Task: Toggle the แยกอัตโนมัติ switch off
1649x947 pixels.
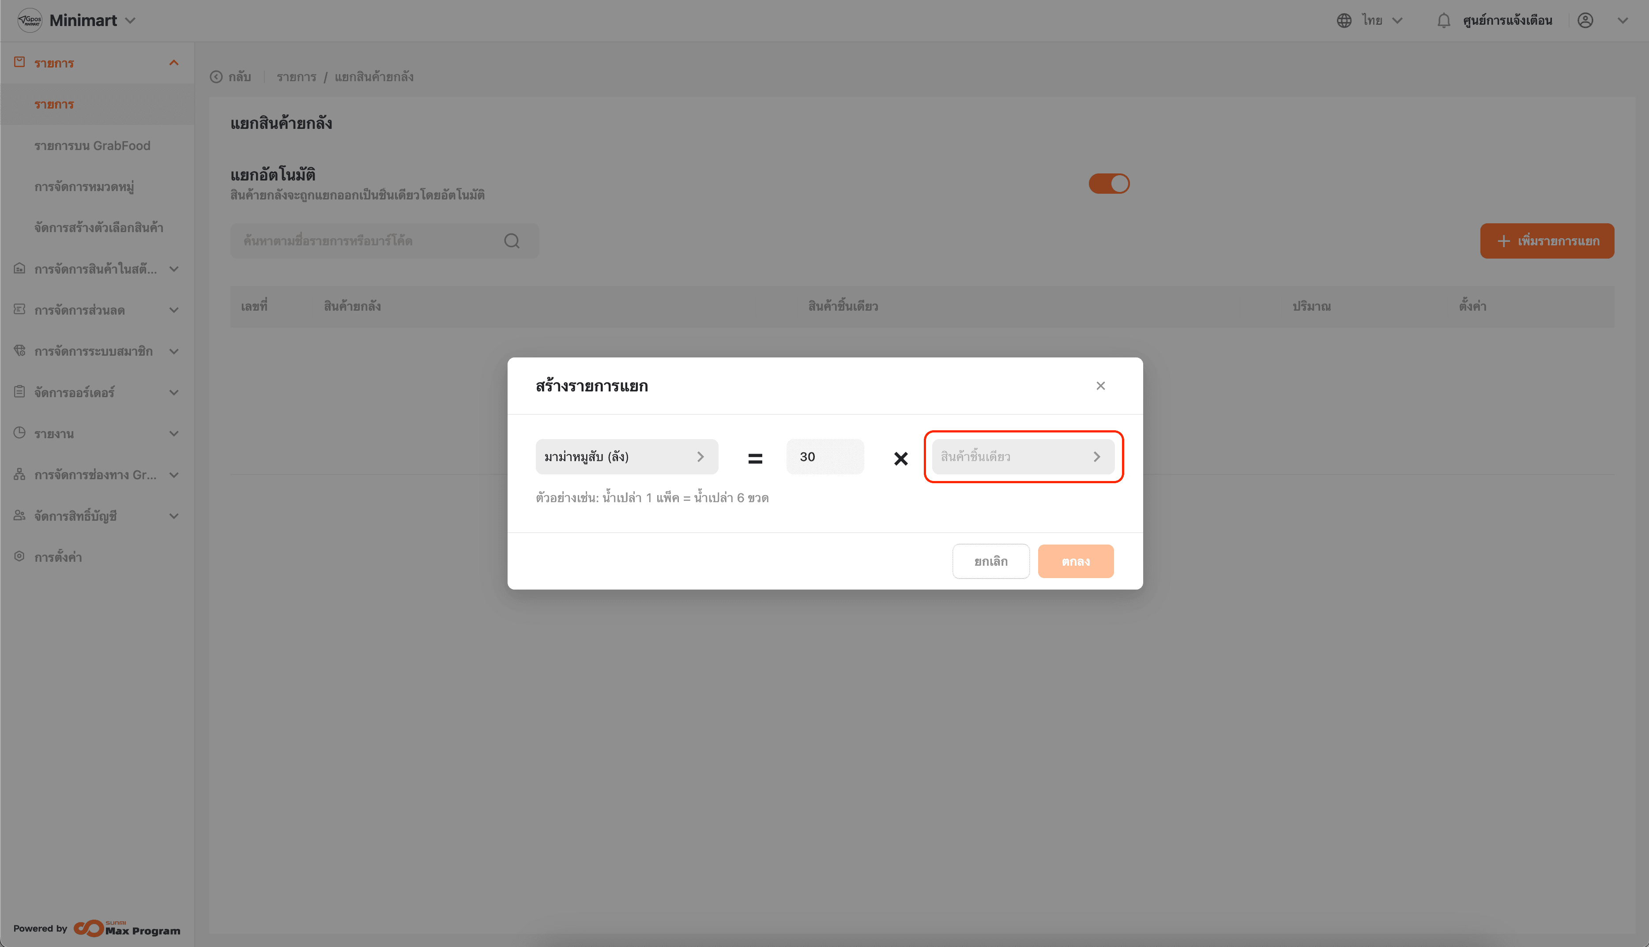Action: [1108, 184]
